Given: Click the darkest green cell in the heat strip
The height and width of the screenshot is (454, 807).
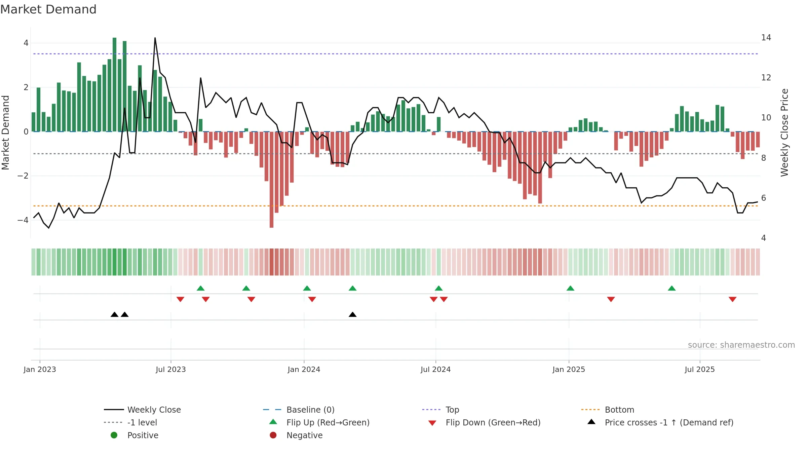Looking at the screenshot, I should tap(115, 262).
